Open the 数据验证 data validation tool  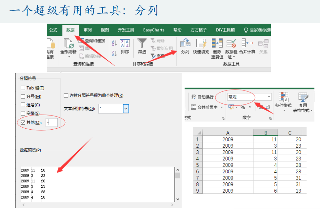(x=231, y=44)
